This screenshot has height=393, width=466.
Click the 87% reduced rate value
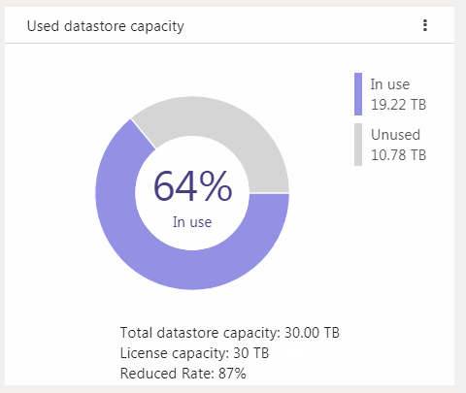pyautogui.click(x=232, y=374)
